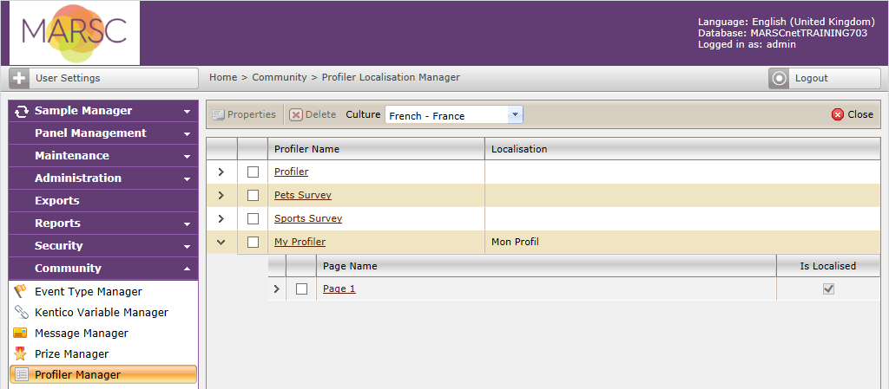Click the Sample Manager menu label
This screenshot has width=889, height=389.
(83, 111)
